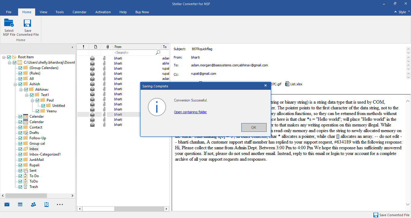The width and height of the screenshot is (411, 218).
Task: Open the Mail view icon in bottom bar
Action: point(7,204)
